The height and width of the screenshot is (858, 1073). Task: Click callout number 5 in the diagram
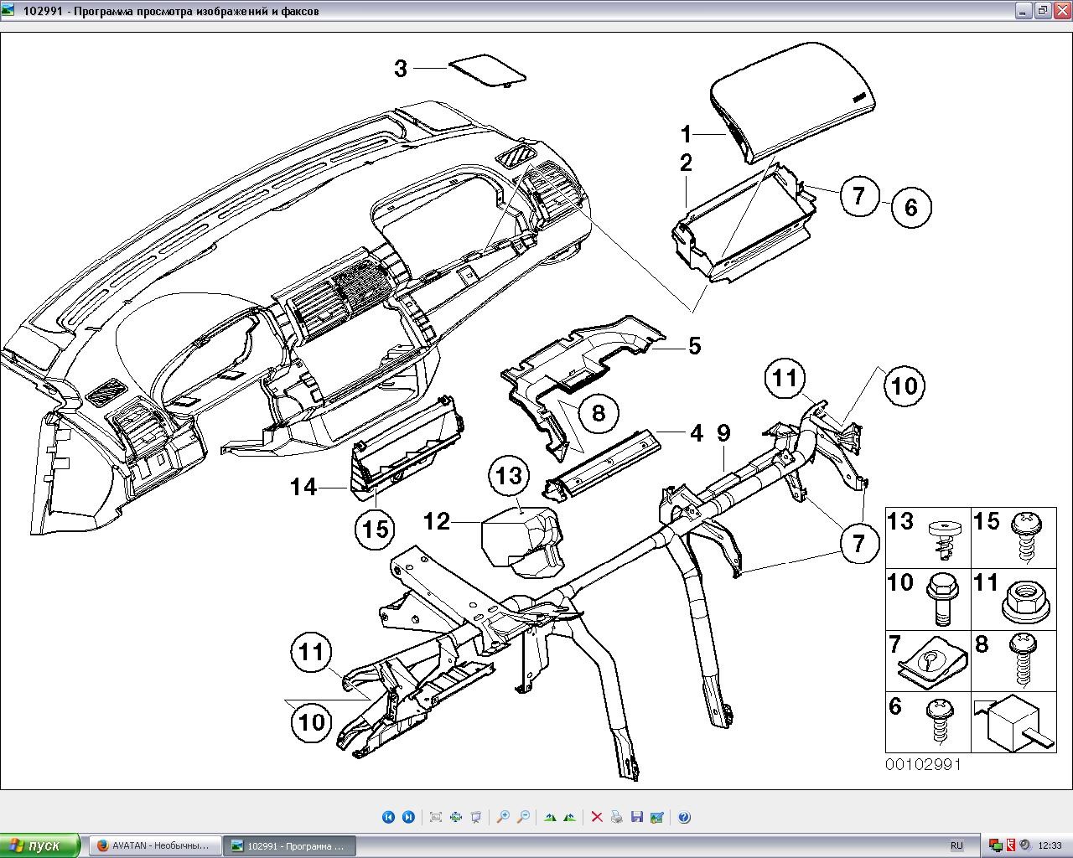pyautogui.click(x=694, y=346)
